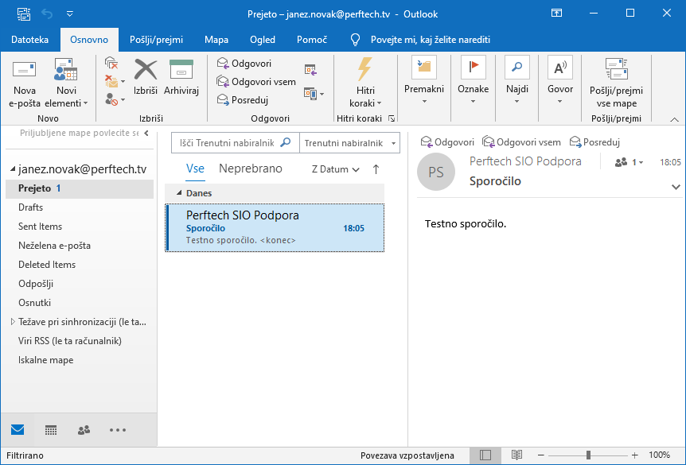Click the search magnifier icon

(x=286, y=142)
